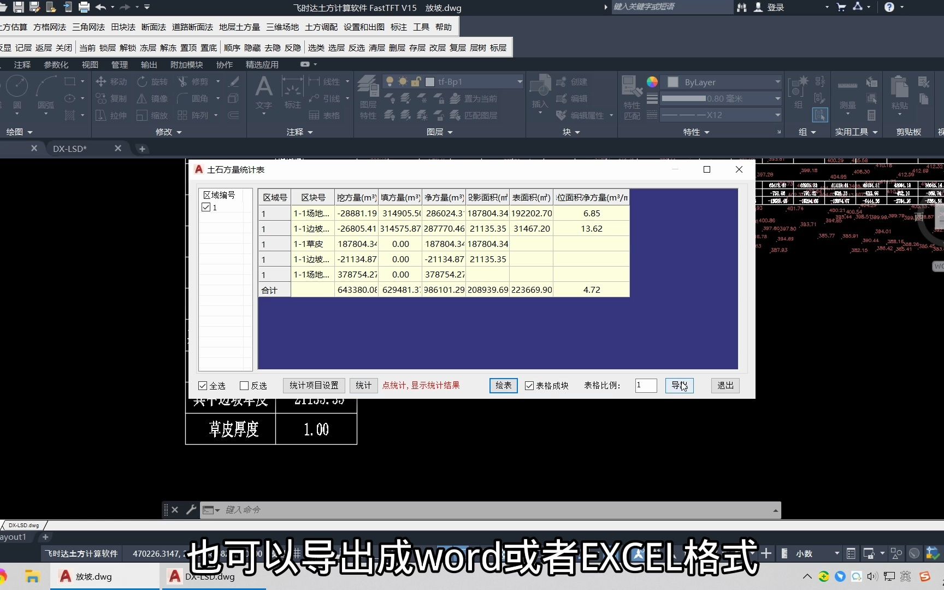This screenshot has width=944, height=590.
Task: Click the 导出 button to export
Action: 679,385
